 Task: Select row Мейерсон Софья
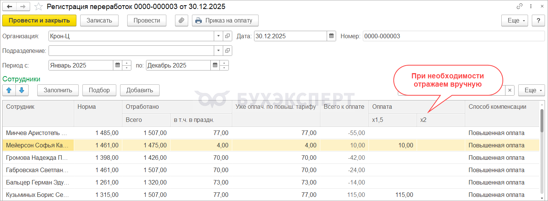[271, 145]
